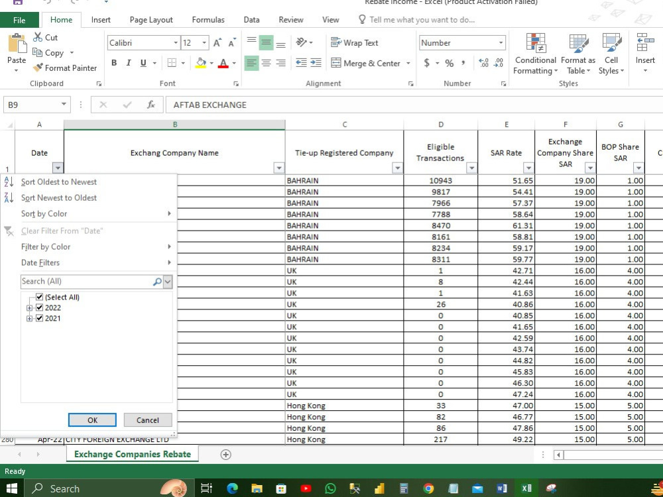Viewport: 663px width, 497px height.
Task: Open Conditional Formatting
Action: coord(535,54)
